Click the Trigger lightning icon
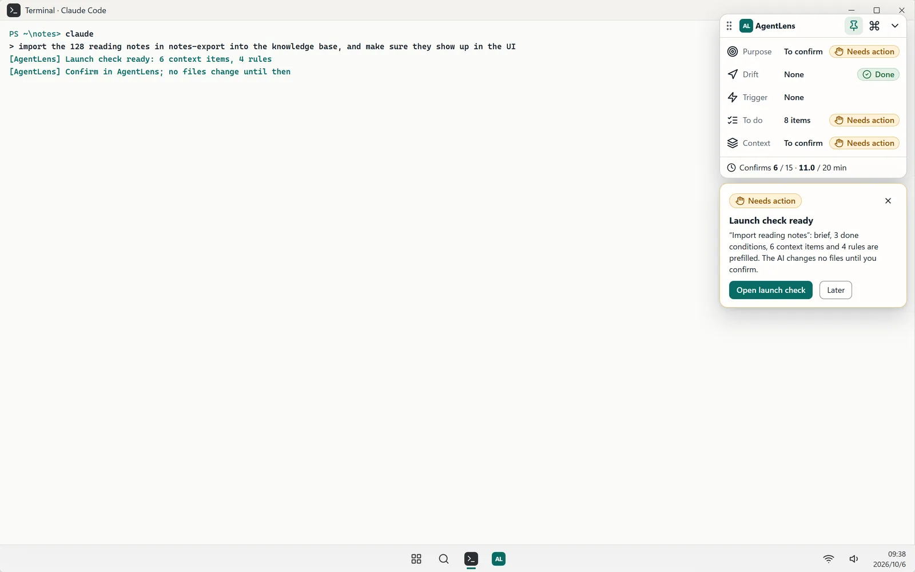Viewport: 915px width, 572px height. click(x=733, y=97)
